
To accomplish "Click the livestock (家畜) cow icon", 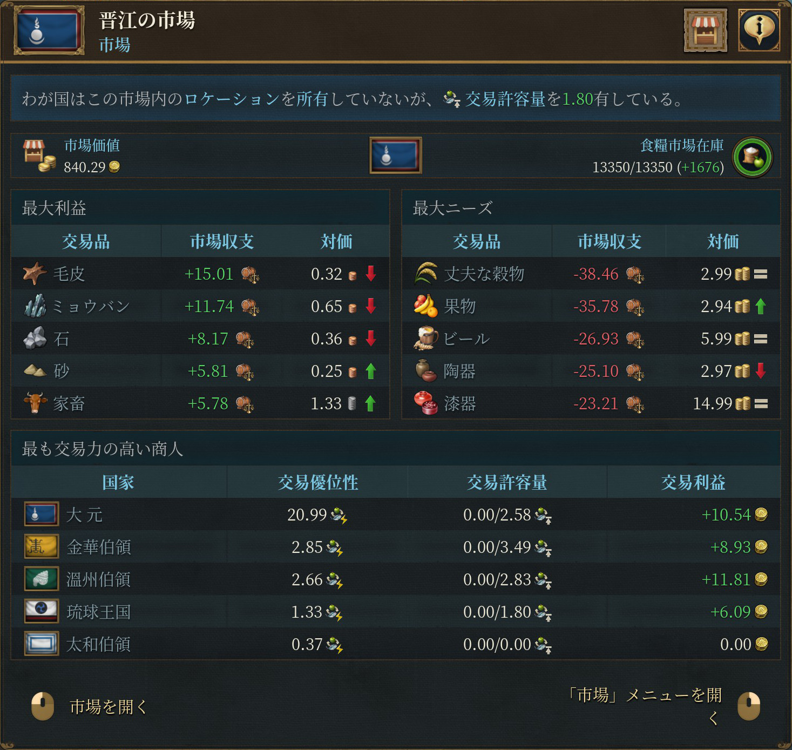I will pos(35,403).
